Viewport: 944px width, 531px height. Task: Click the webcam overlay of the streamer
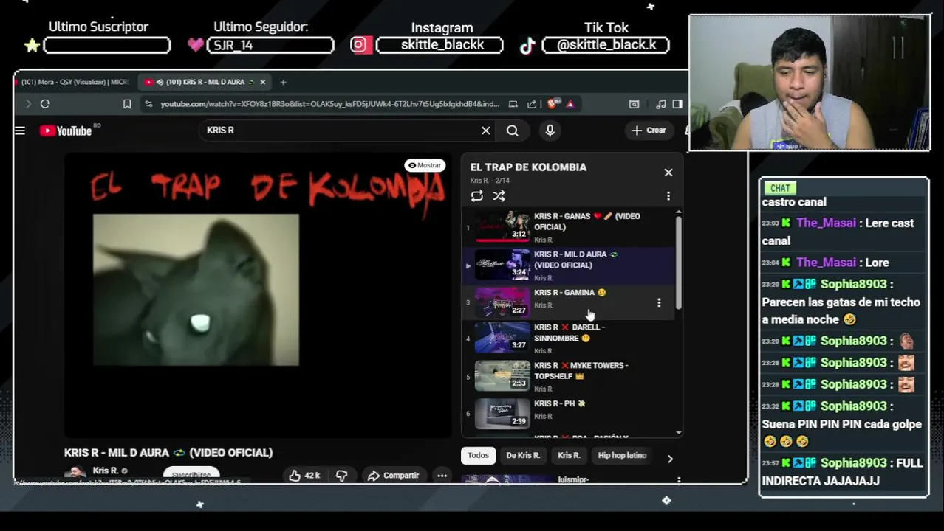810,83
